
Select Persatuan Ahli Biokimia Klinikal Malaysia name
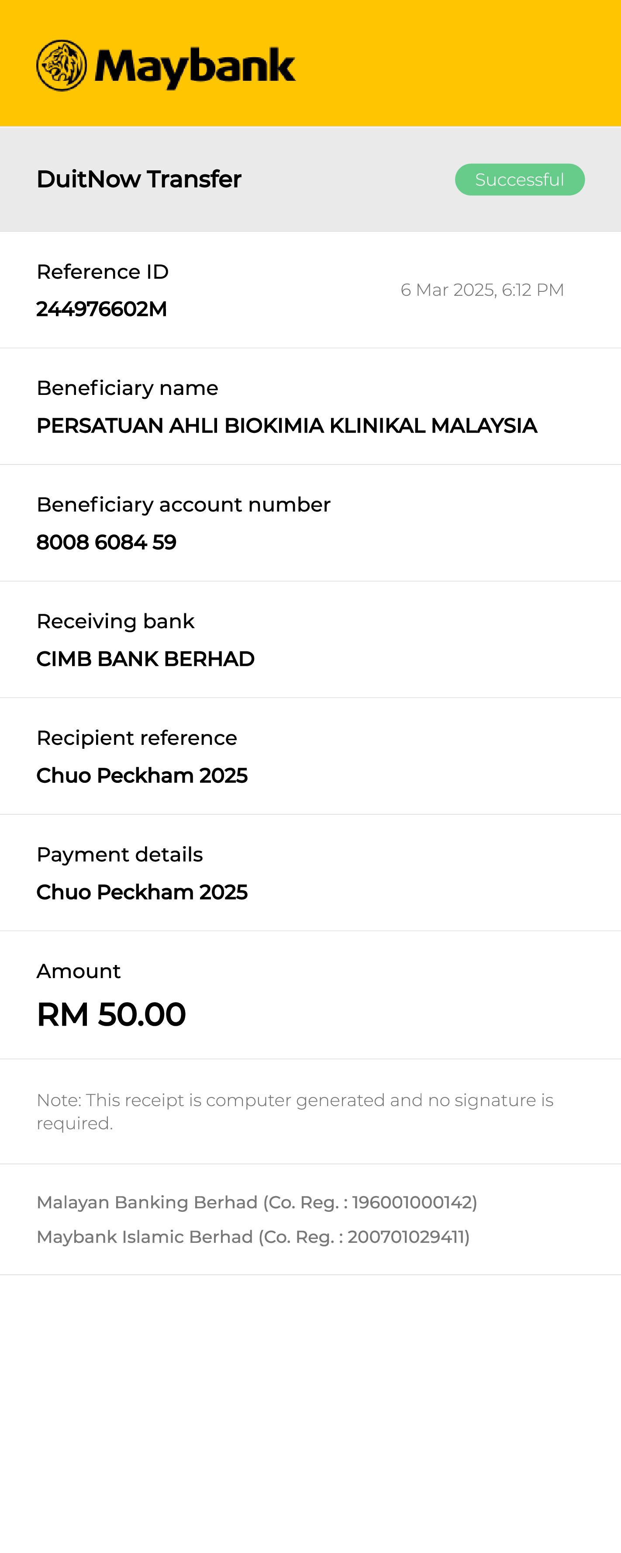pyautogui.click(x=286, y=425)
